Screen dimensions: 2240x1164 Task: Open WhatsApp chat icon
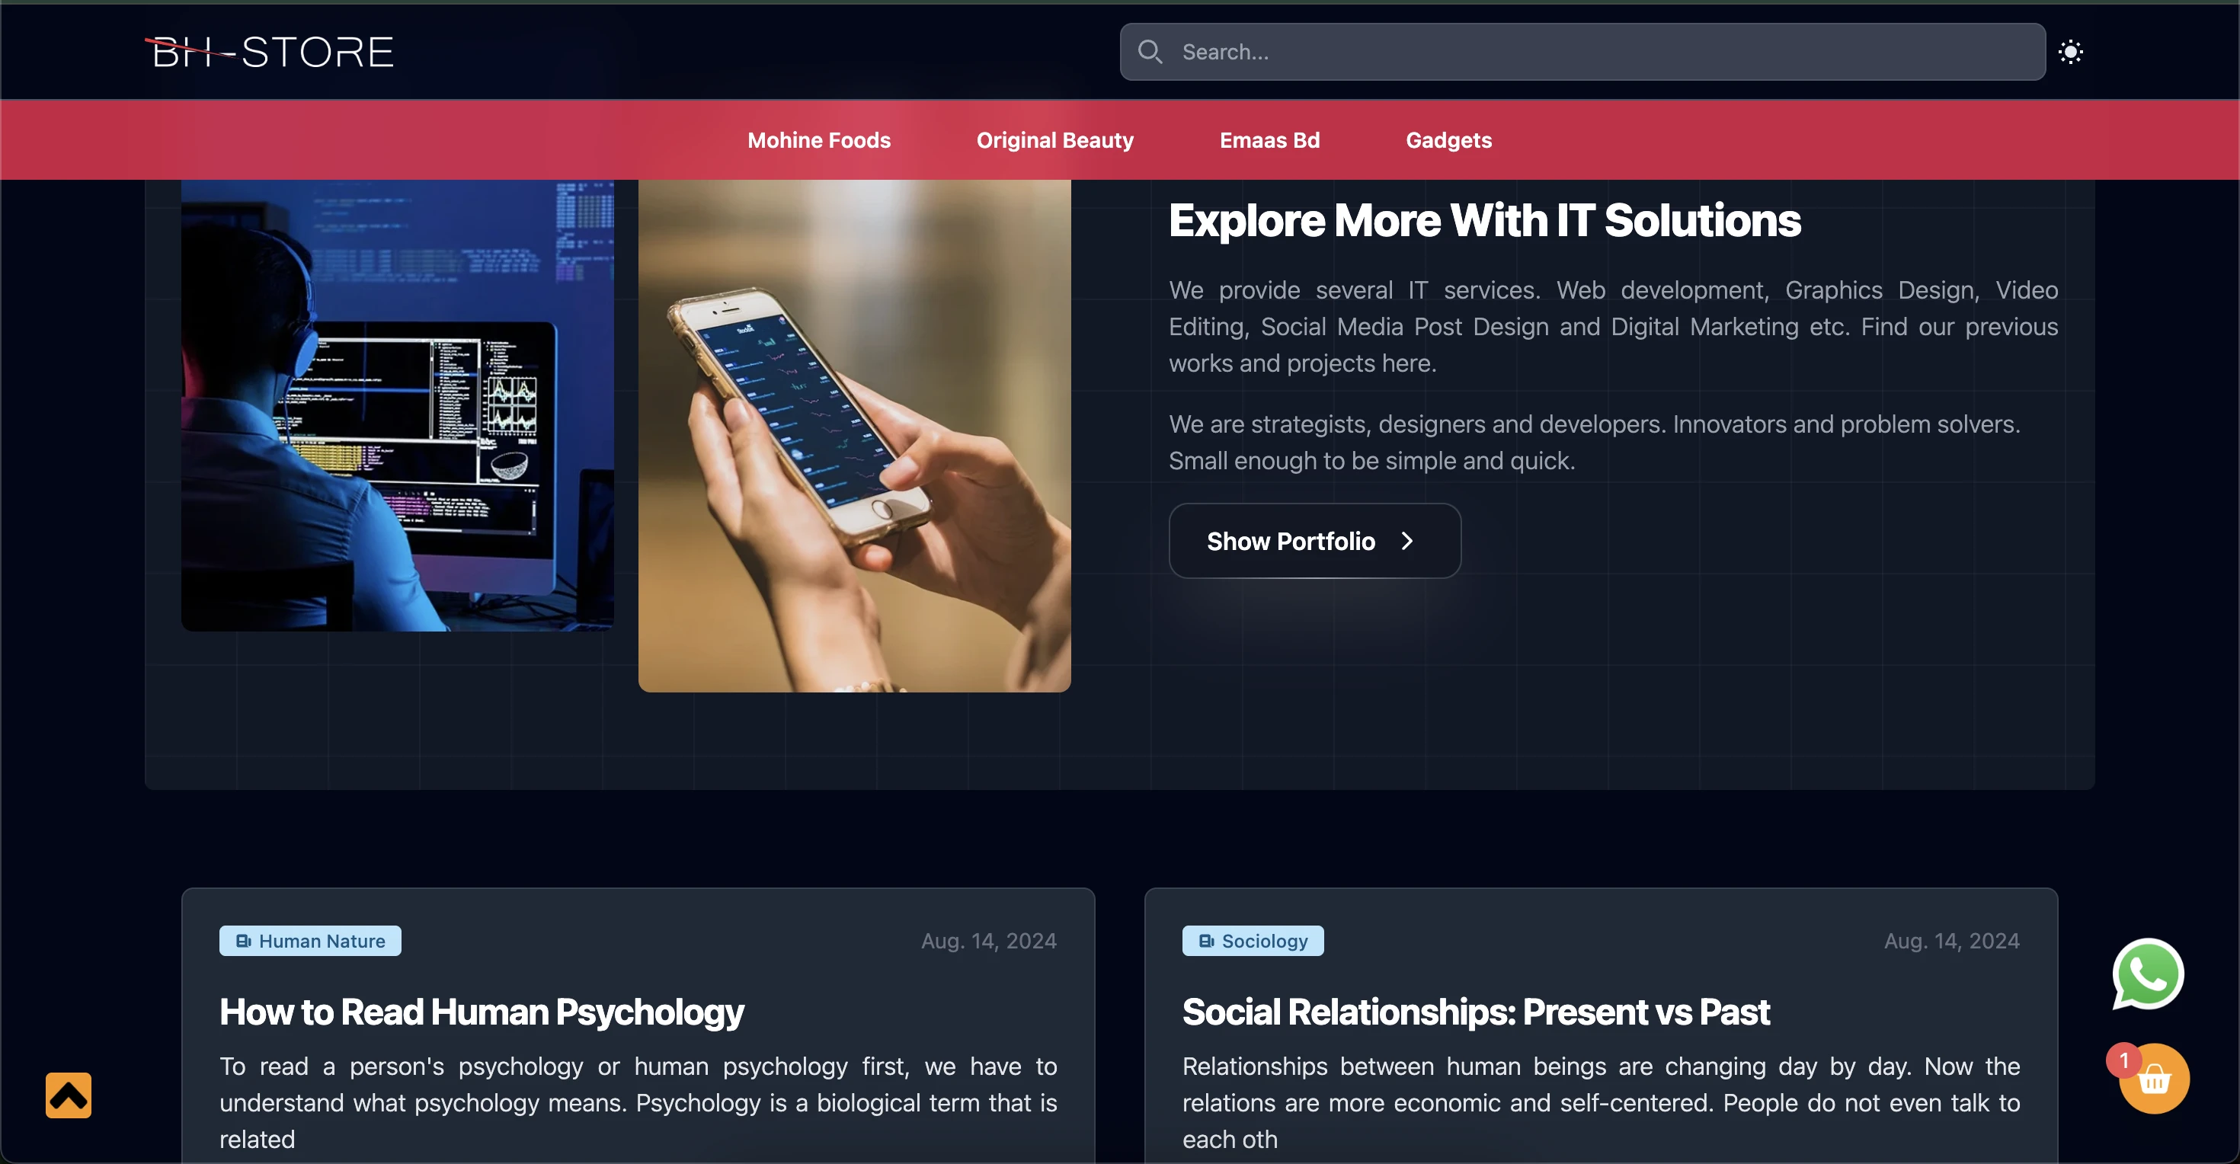(x=2148, y=974)
